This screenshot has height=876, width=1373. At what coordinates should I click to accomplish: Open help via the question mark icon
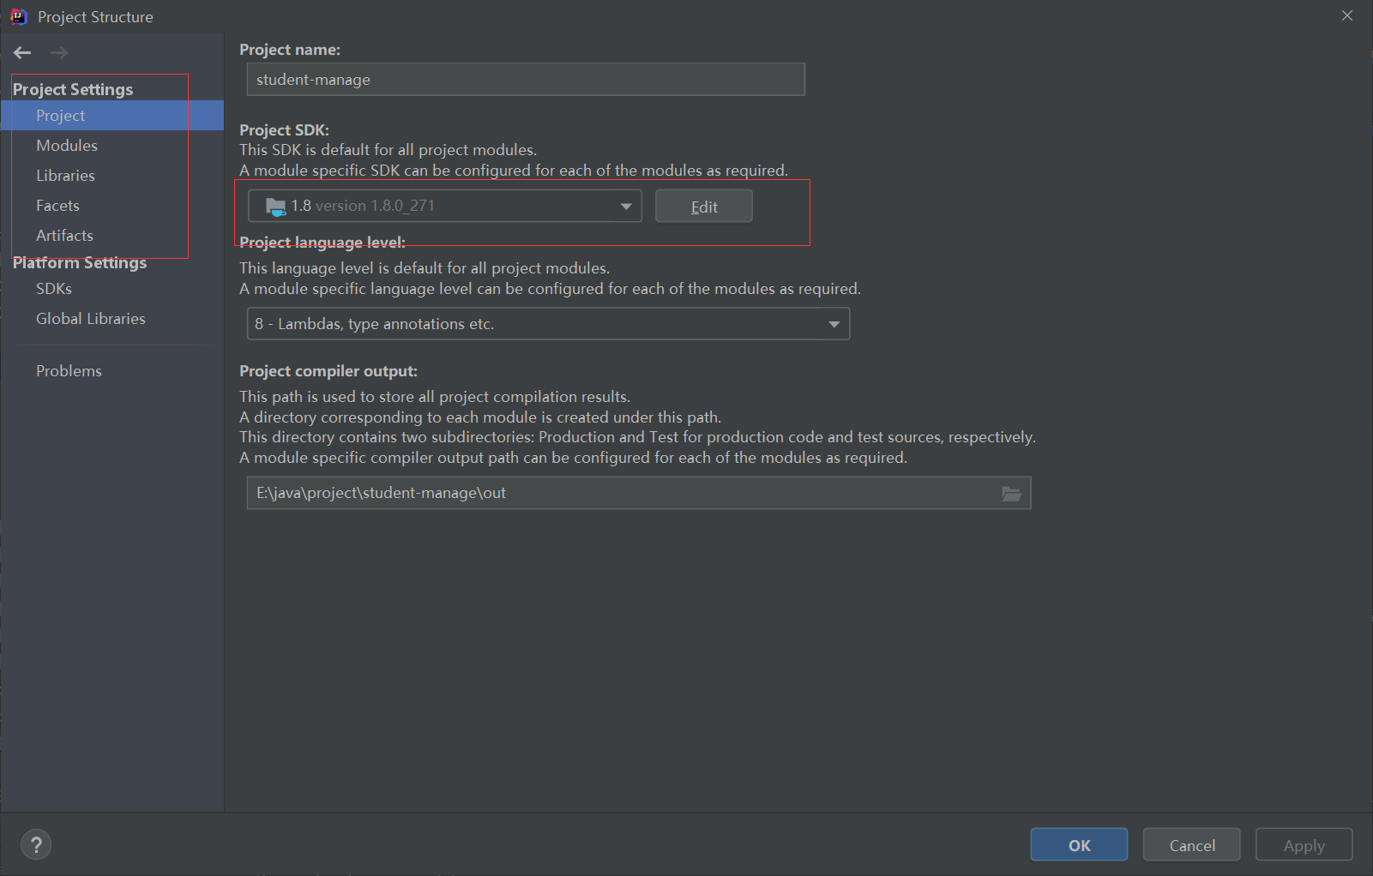pos(35,844)
